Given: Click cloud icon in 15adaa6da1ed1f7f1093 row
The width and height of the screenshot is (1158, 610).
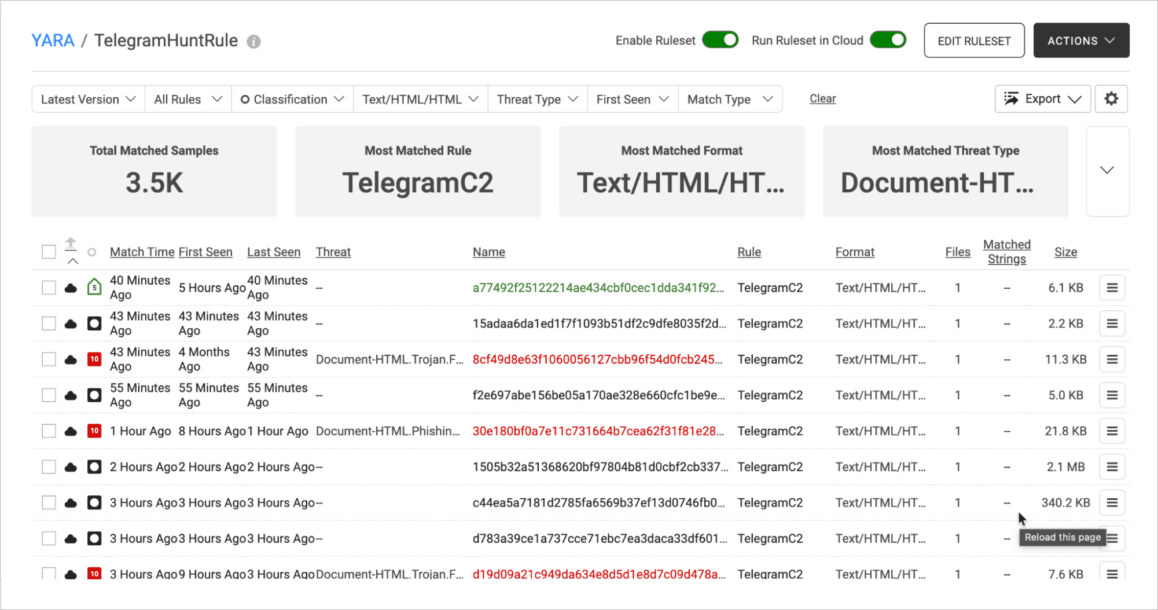Looking at the screenshot, I should point(71,324).
